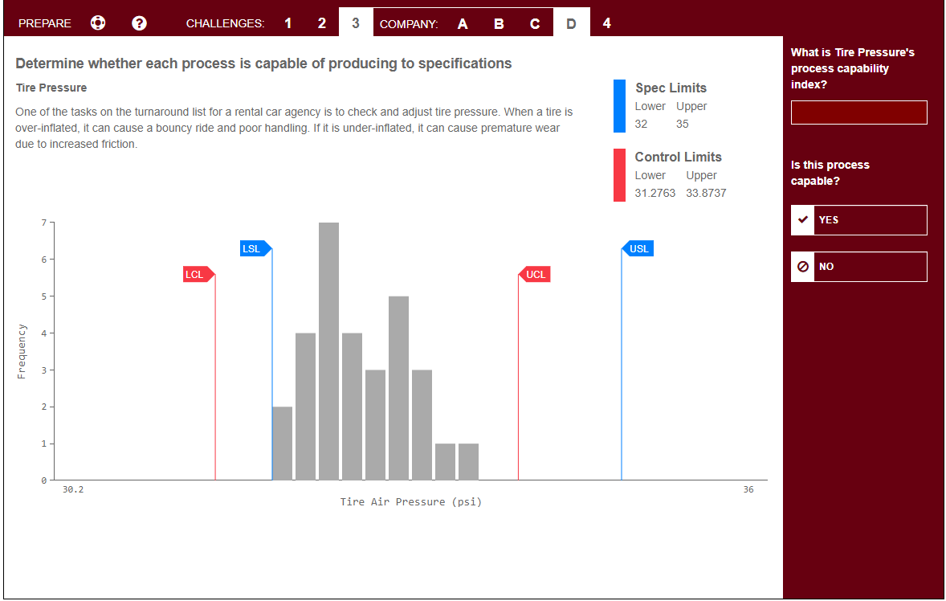
Task: Click the x-axis minimum label 30.2
Action: coord(73,489)
